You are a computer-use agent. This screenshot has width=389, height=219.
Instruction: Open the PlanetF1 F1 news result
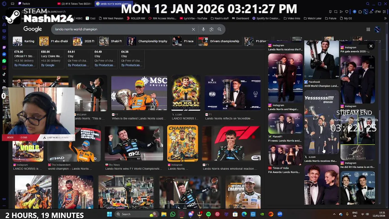(x=285, y=128)
